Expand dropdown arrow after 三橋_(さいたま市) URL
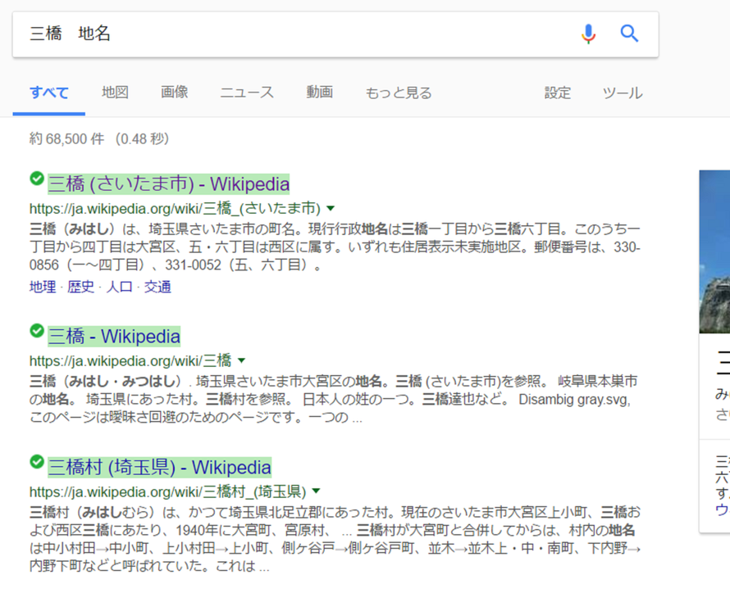730x593 pixels. pyautogui.click(x=331, y=208)
